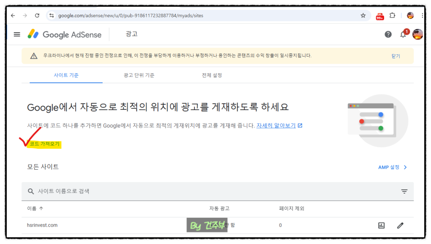Go forward using the browser forward arrow
The width and height of the screenshot is (431, 244).
[x=25, y=16]
